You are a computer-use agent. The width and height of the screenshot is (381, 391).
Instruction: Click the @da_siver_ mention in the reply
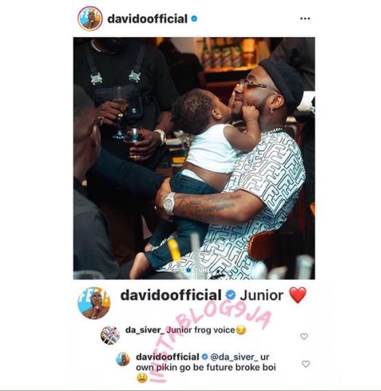pos(235,357)
